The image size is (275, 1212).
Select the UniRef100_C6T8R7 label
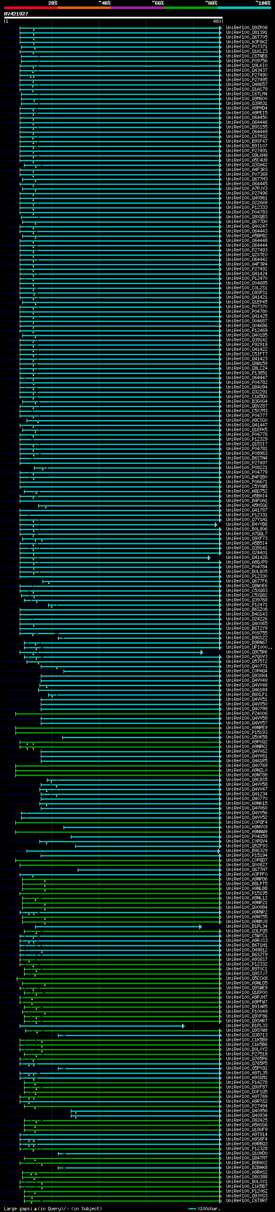[x=247, y=1200]
